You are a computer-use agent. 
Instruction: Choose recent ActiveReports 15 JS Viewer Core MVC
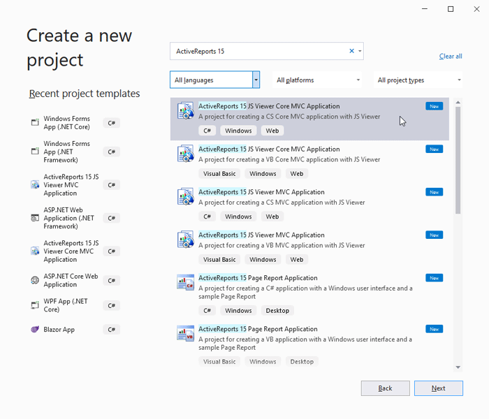click(75, 251)
